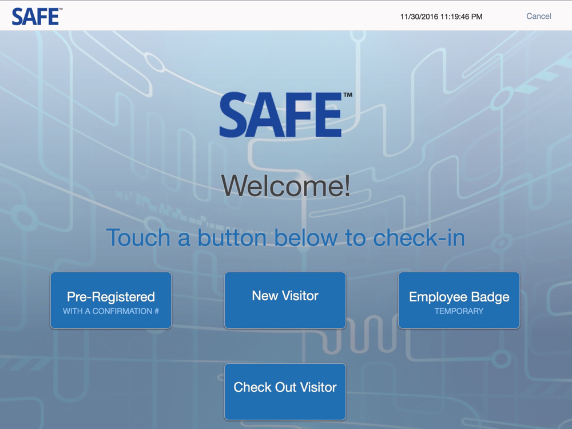572x429 pixels.
Task: Click the 'Touch a button below to check-in' text
Action: pyautogui.click(x=285, y=237)
